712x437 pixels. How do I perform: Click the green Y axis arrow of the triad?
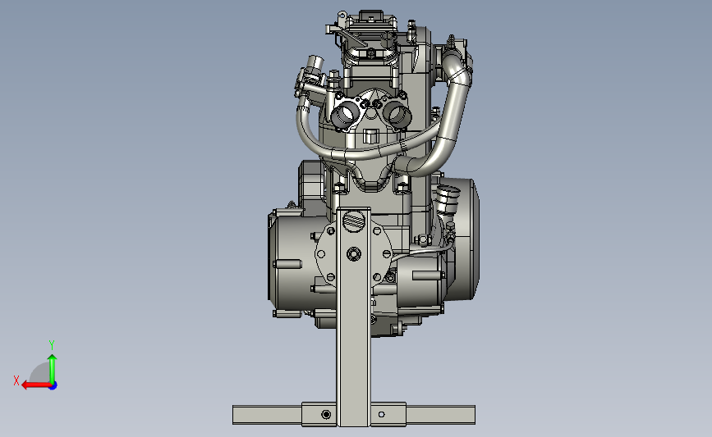pos(53,369)
